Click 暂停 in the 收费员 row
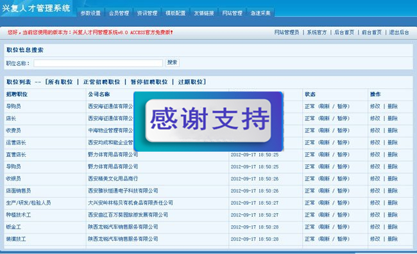 pyautogui.click(x=342, y=131)
